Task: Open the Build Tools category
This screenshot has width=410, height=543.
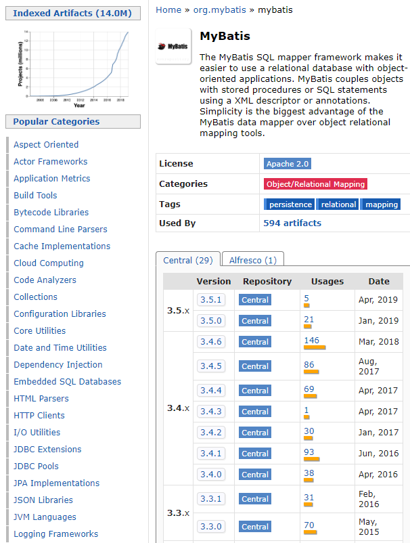Action: [x=35, y=195]
